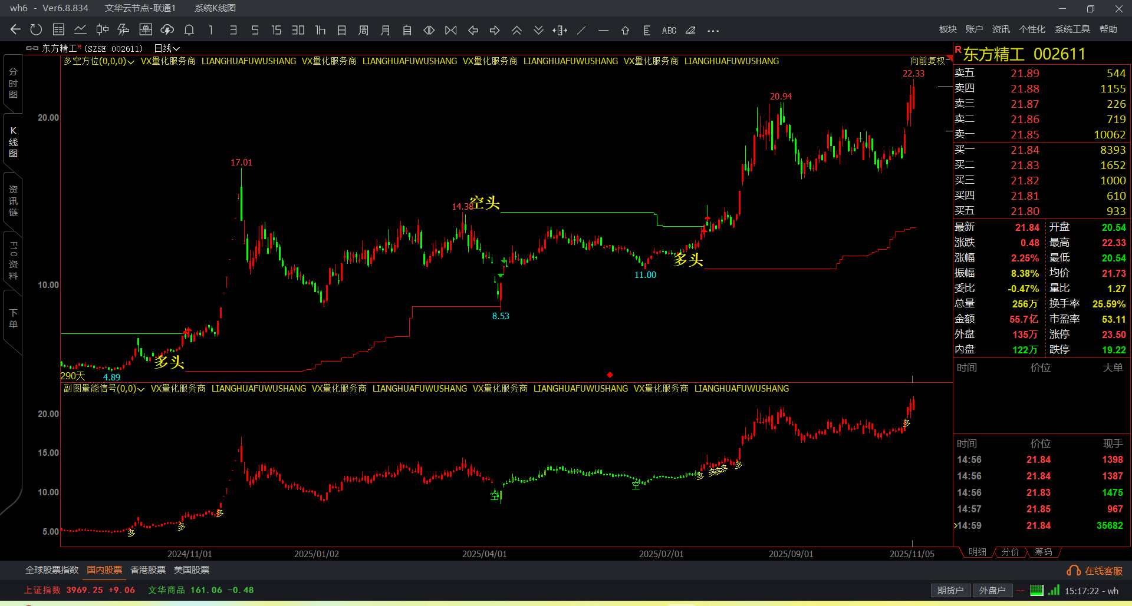Select the up arrow drawing tool
This screenshot has width=1132, height=606.
coord(625,30)
